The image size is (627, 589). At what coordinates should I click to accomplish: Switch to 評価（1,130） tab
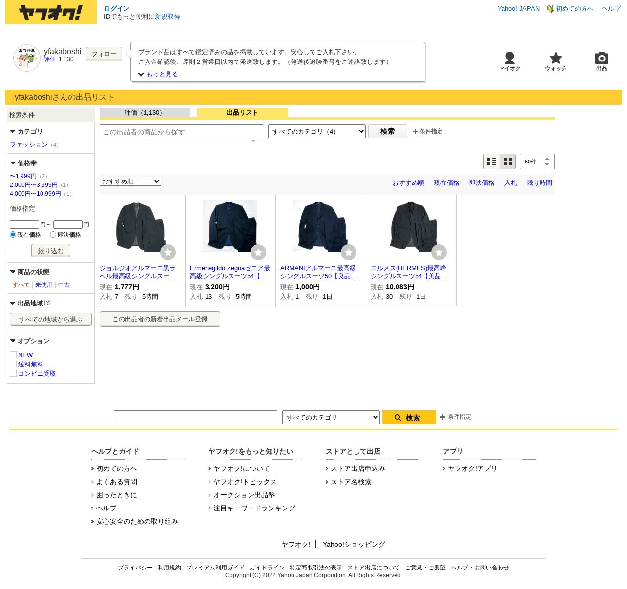tap(145, 113)
